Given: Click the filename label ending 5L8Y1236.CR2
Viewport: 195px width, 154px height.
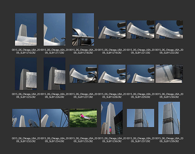Looking at the screenshot, I should coord(112,140).
